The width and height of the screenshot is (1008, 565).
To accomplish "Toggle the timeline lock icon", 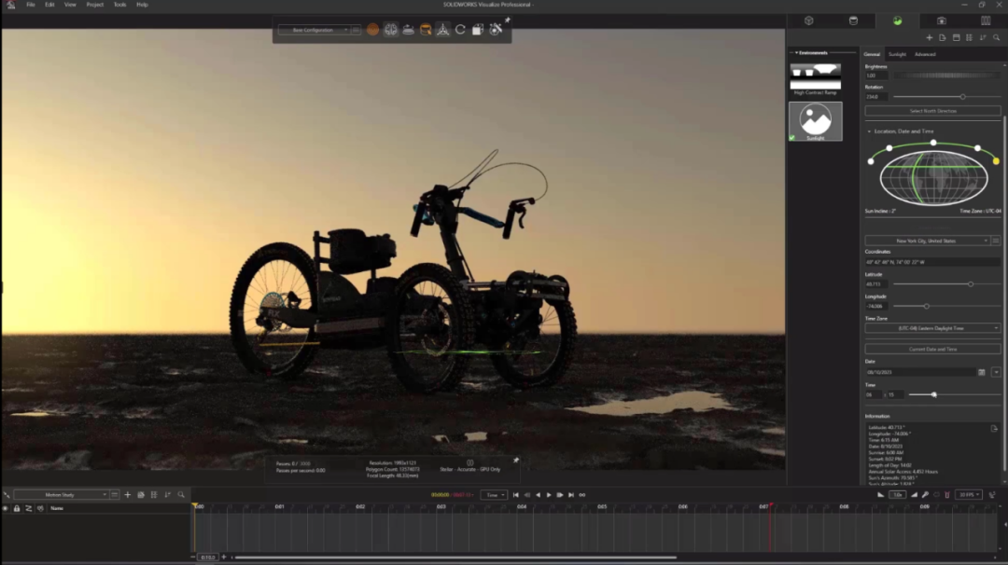I will click(17, 508).
